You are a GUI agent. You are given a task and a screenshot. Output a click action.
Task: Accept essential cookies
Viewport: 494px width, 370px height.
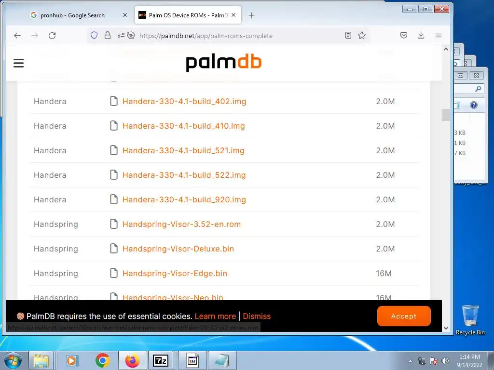[x=404, y=316]
